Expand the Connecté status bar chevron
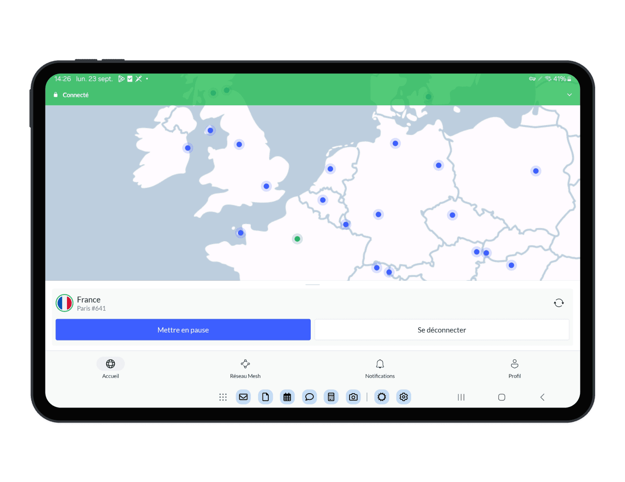The image size is (625, 482). click(x=569, y=95)
